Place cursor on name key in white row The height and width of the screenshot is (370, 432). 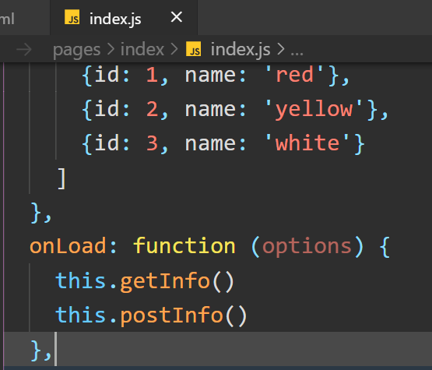click(210, 143)
